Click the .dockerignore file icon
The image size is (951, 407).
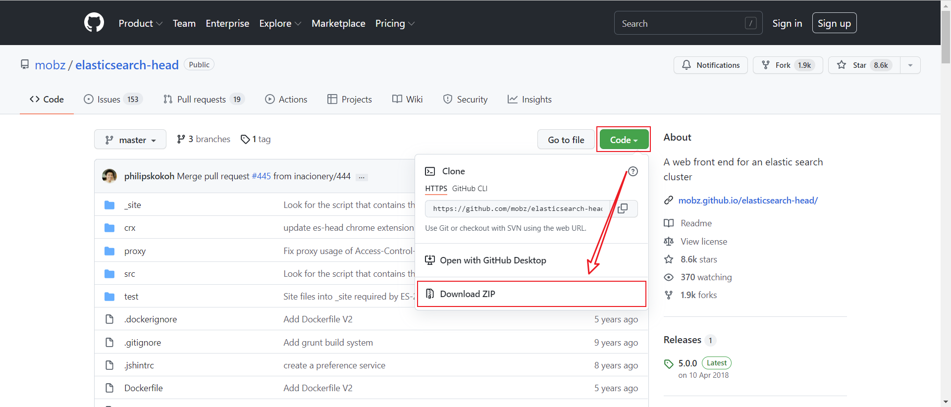click(109, 319)
